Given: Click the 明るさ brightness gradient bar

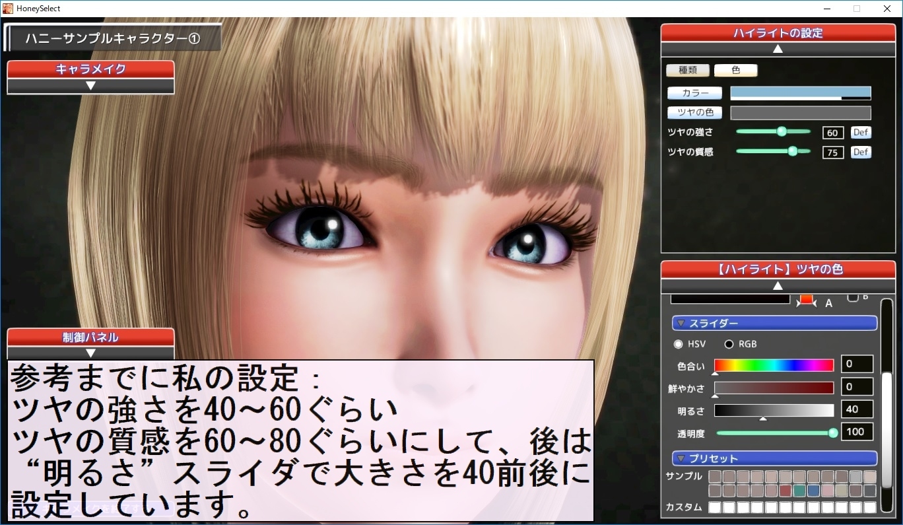Looking at the screenshot, I should 774,410.
